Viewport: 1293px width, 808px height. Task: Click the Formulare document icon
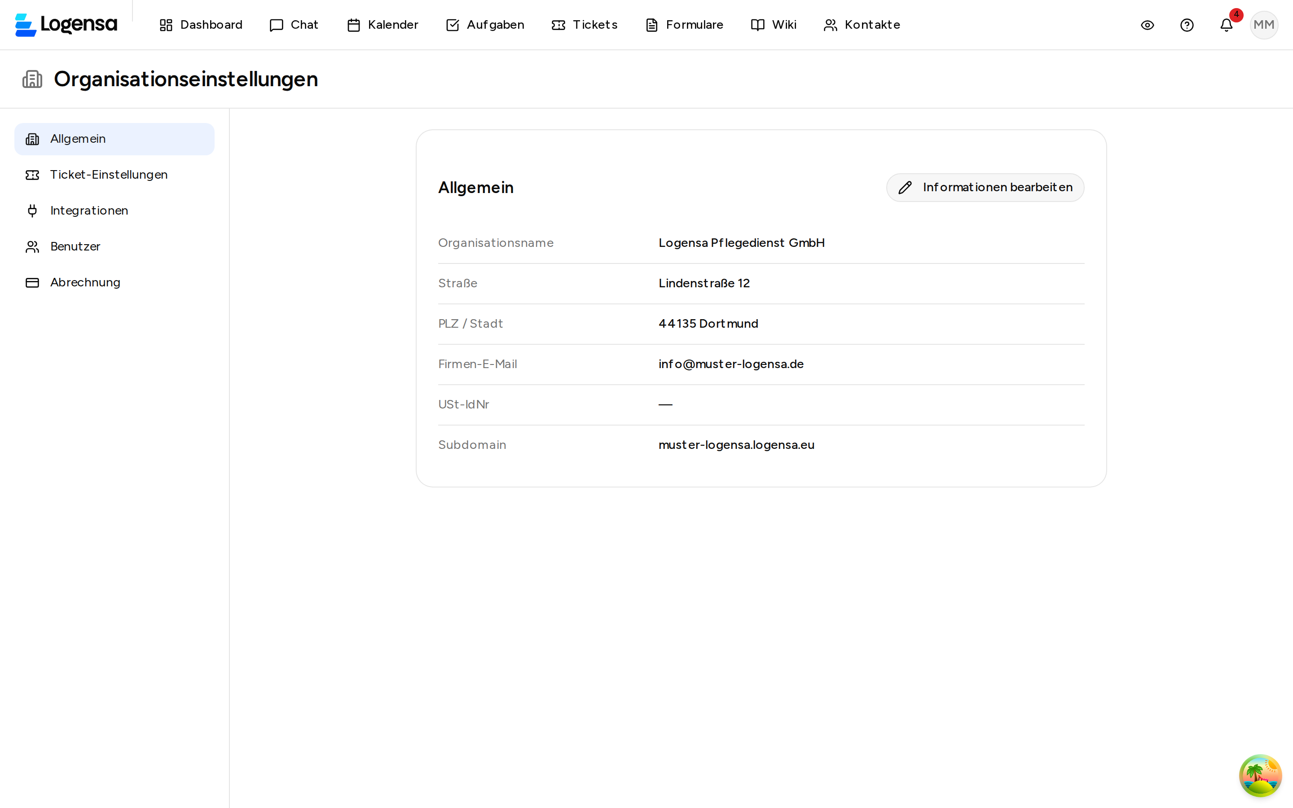pyautogui.click(x=652, y=25)
